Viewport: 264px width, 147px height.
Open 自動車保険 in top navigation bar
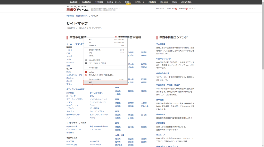(152, 2)
